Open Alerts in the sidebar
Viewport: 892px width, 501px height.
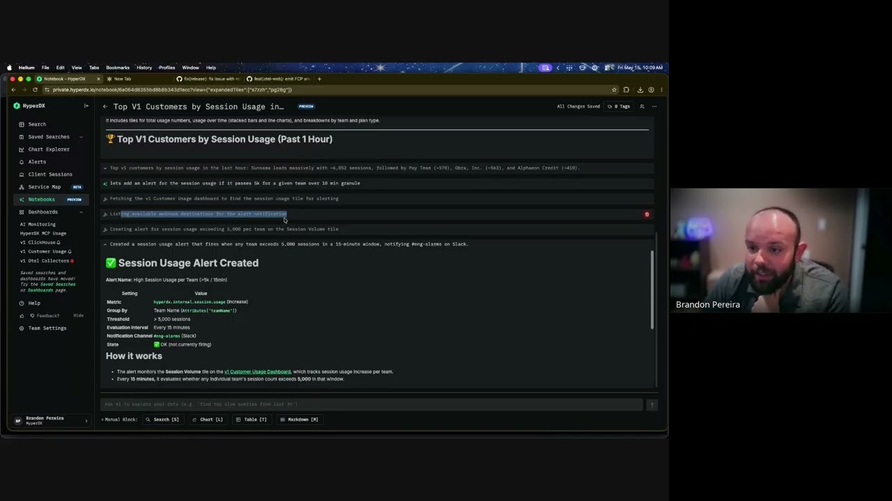tap(37, 162)
